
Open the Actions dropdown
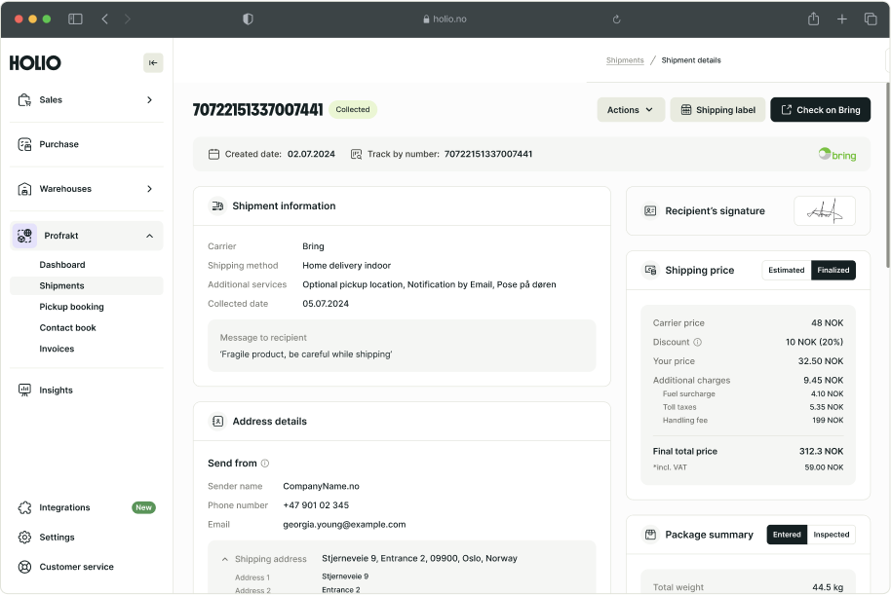[631, 110]
